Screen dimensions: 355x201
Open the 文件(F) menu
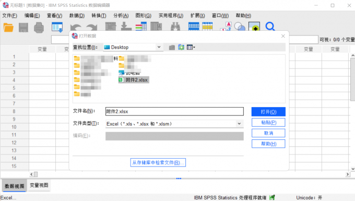click(x=10, y=16)
